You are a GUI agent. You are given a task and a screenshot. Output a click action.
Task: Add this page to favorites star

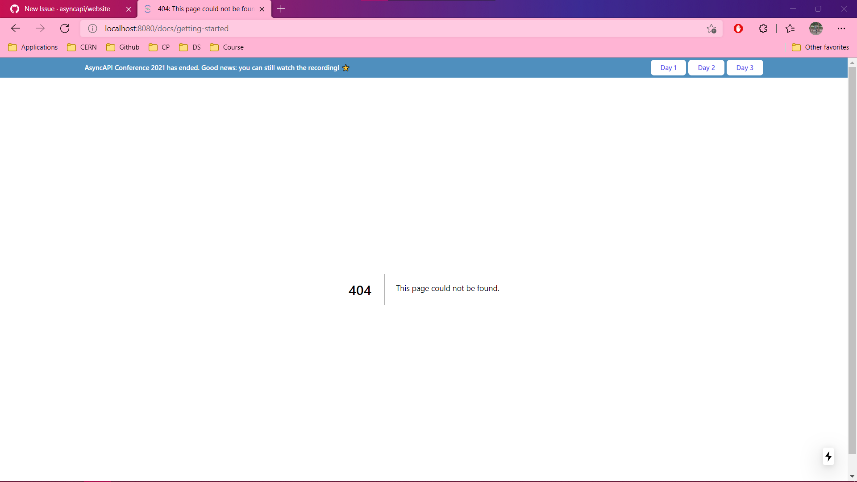click(x=711, y=29)
